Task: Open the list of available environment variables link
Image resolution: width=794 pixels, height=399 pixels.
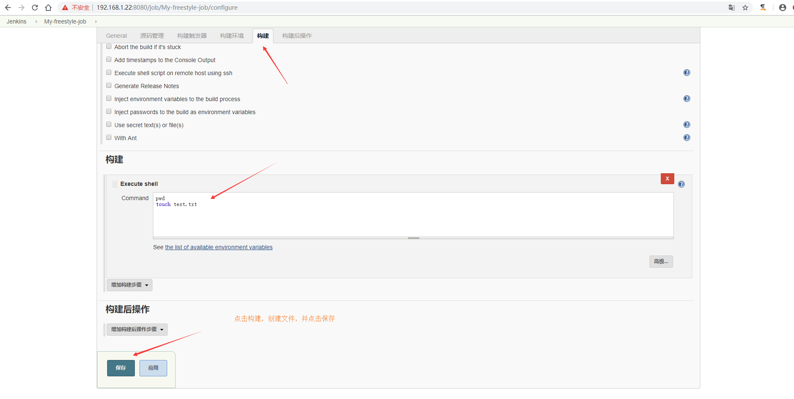Action: [x=219, y=247]
